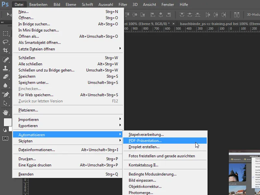The height and width of the screenshot is (195, 260).
Task: Click the Photoshop Ps logo
Action: 5,4
